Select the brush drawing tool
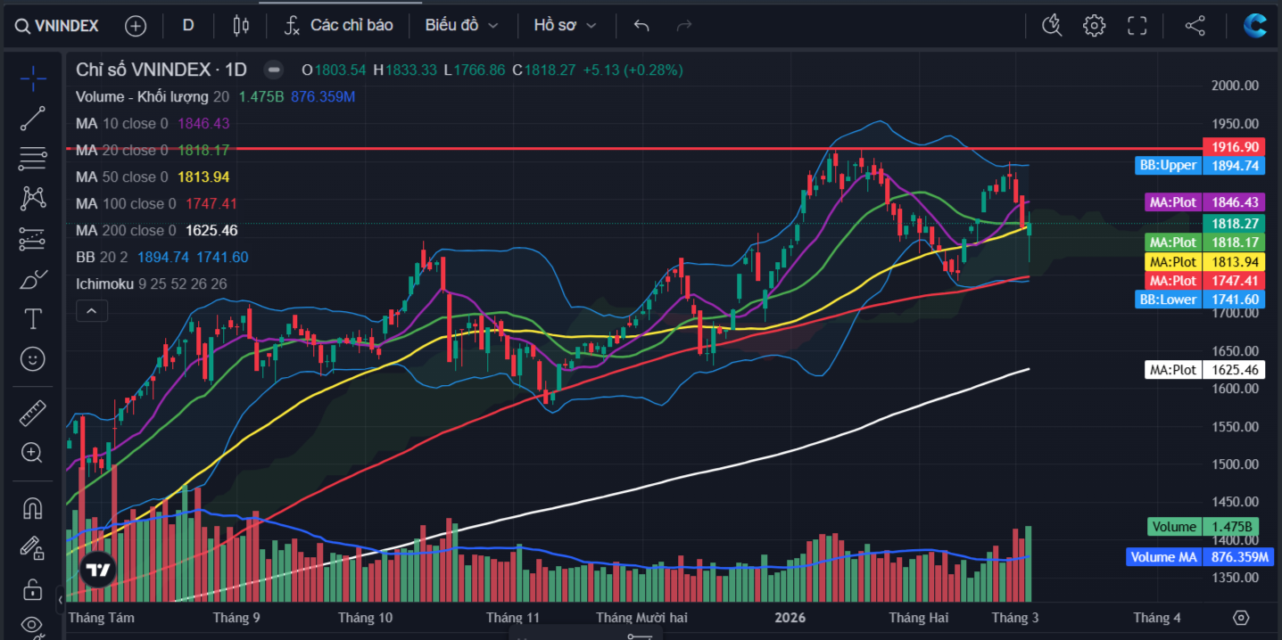 (33, 279)
